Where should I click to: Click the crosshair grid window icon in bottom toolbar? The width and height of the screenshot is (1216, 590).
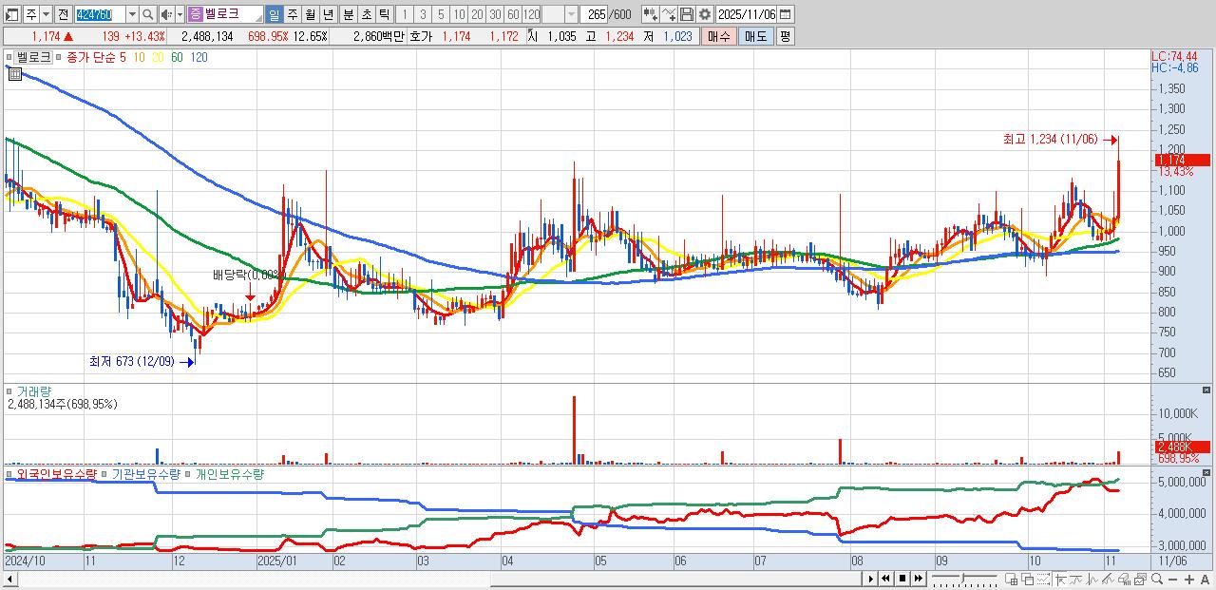coord(1011,579)
